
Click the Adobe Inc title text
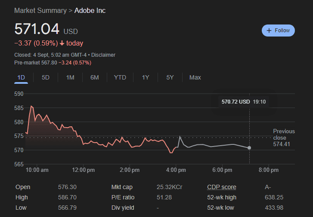point(90,11)
